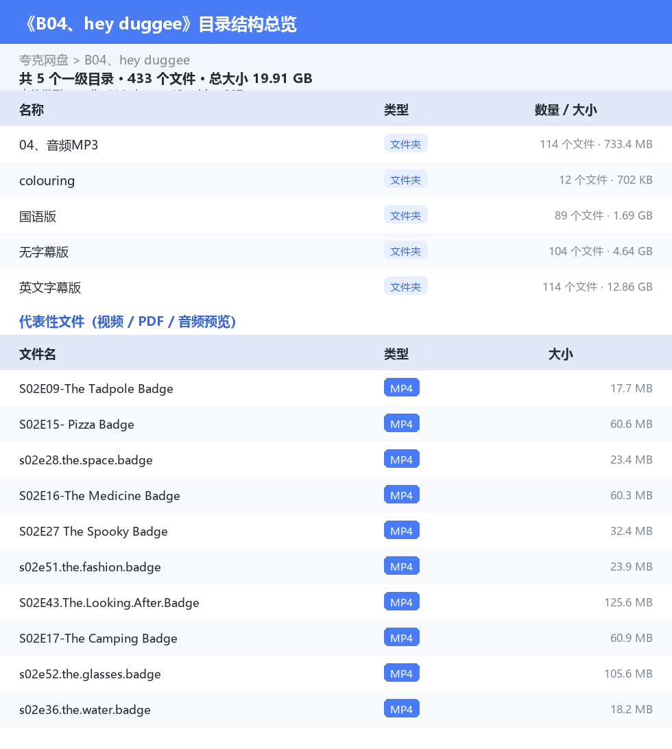Click the MP4 badge for Pizza Badge

pos(402,423)
